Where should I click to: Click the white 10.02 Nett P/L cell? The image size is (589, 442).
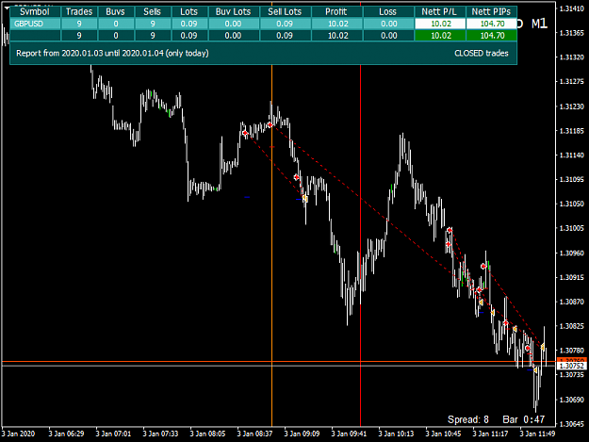440,25
